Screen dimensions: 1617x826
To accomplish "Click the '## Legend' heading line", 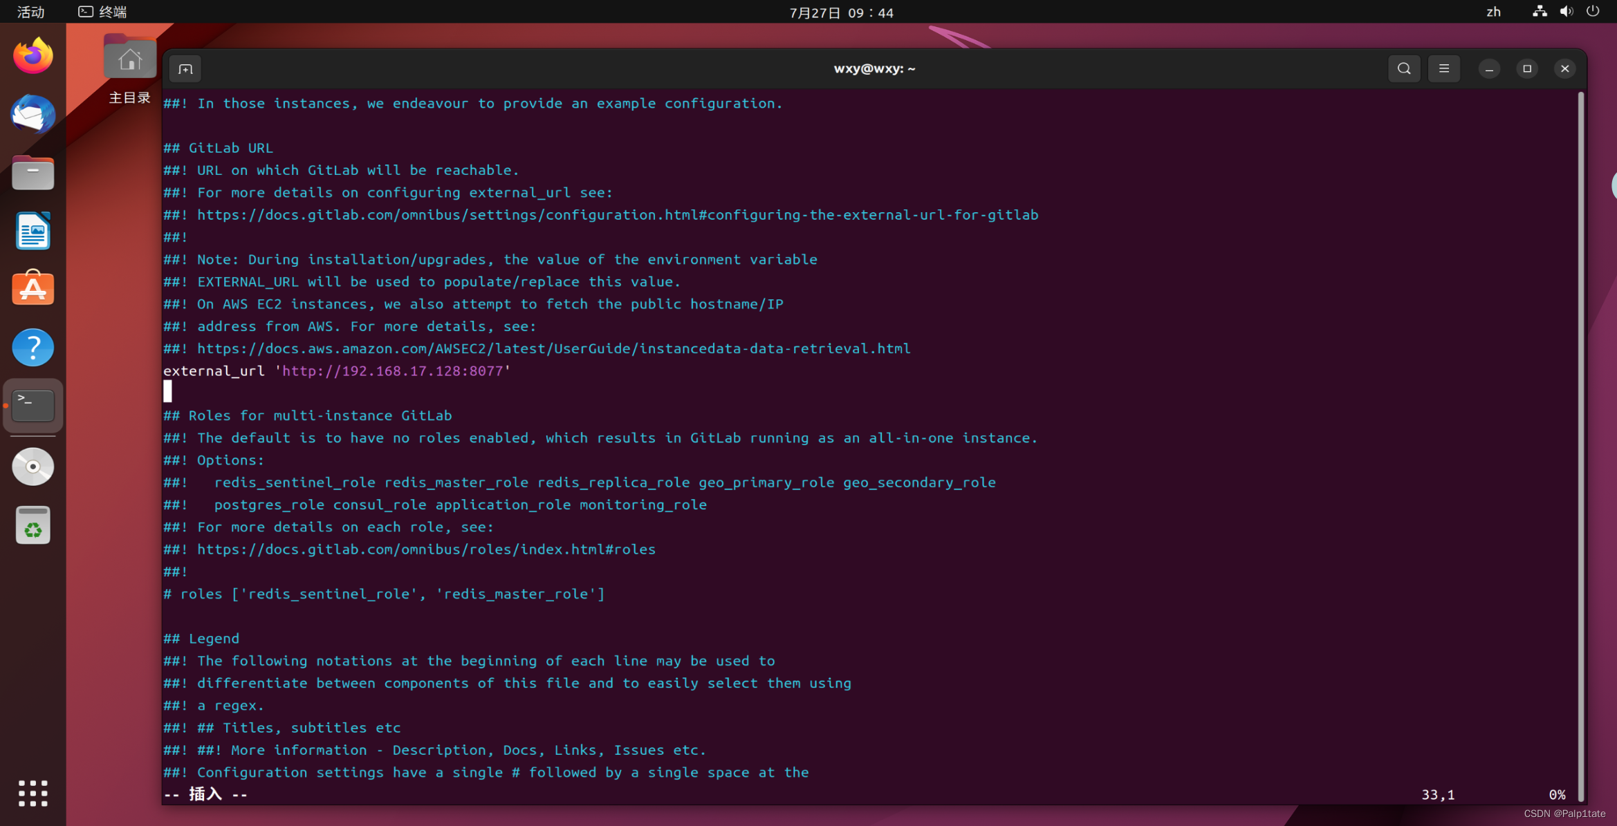I will 201,639.
